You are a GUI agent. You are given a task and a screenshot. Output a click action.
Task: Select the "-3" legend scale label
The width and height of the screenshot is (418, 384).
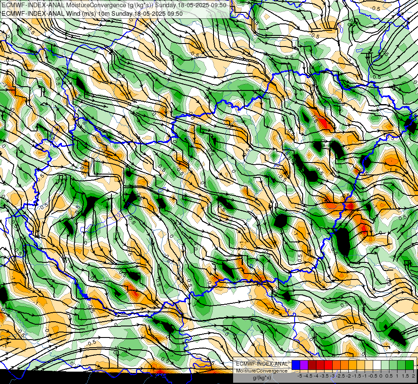pyautogui.click(x=332, y=376)
